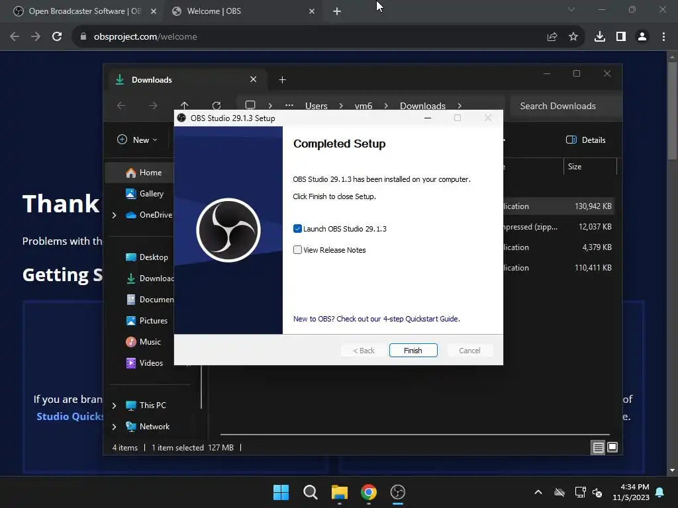This screenshot has width=678, height=508.
Task: Bookmark this page with star icon
Action: point(573,37)
